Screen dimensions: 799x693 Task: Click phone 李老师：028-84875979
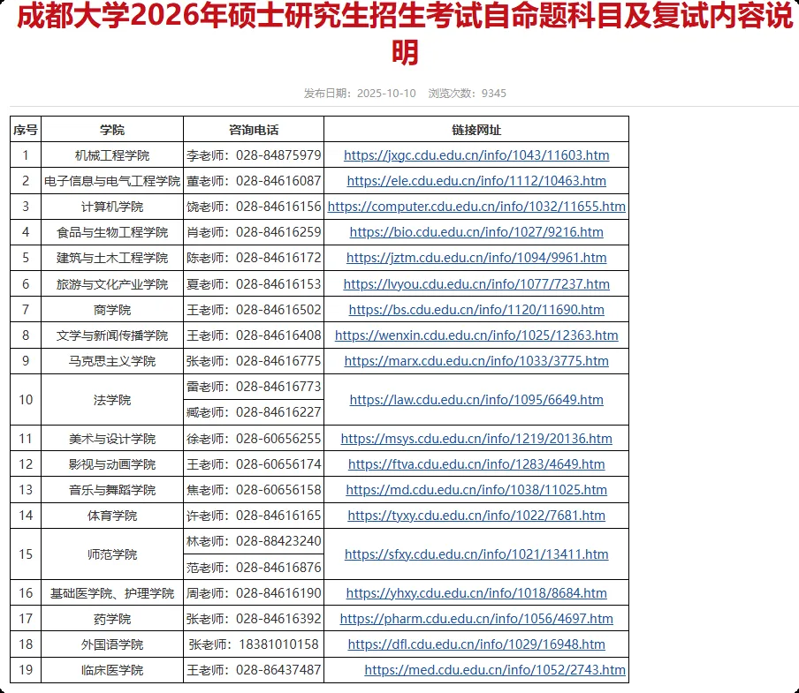pyautogui.click(x=254, y=155)
